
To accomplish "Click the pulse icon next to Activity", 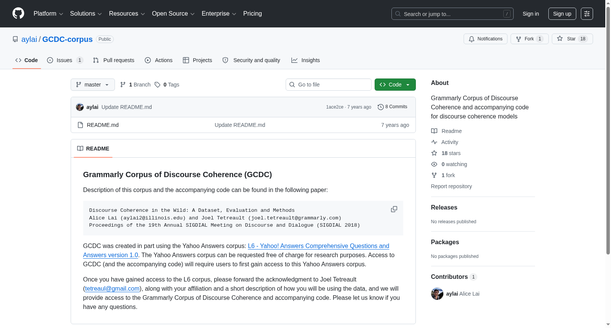I will point(434,142).
